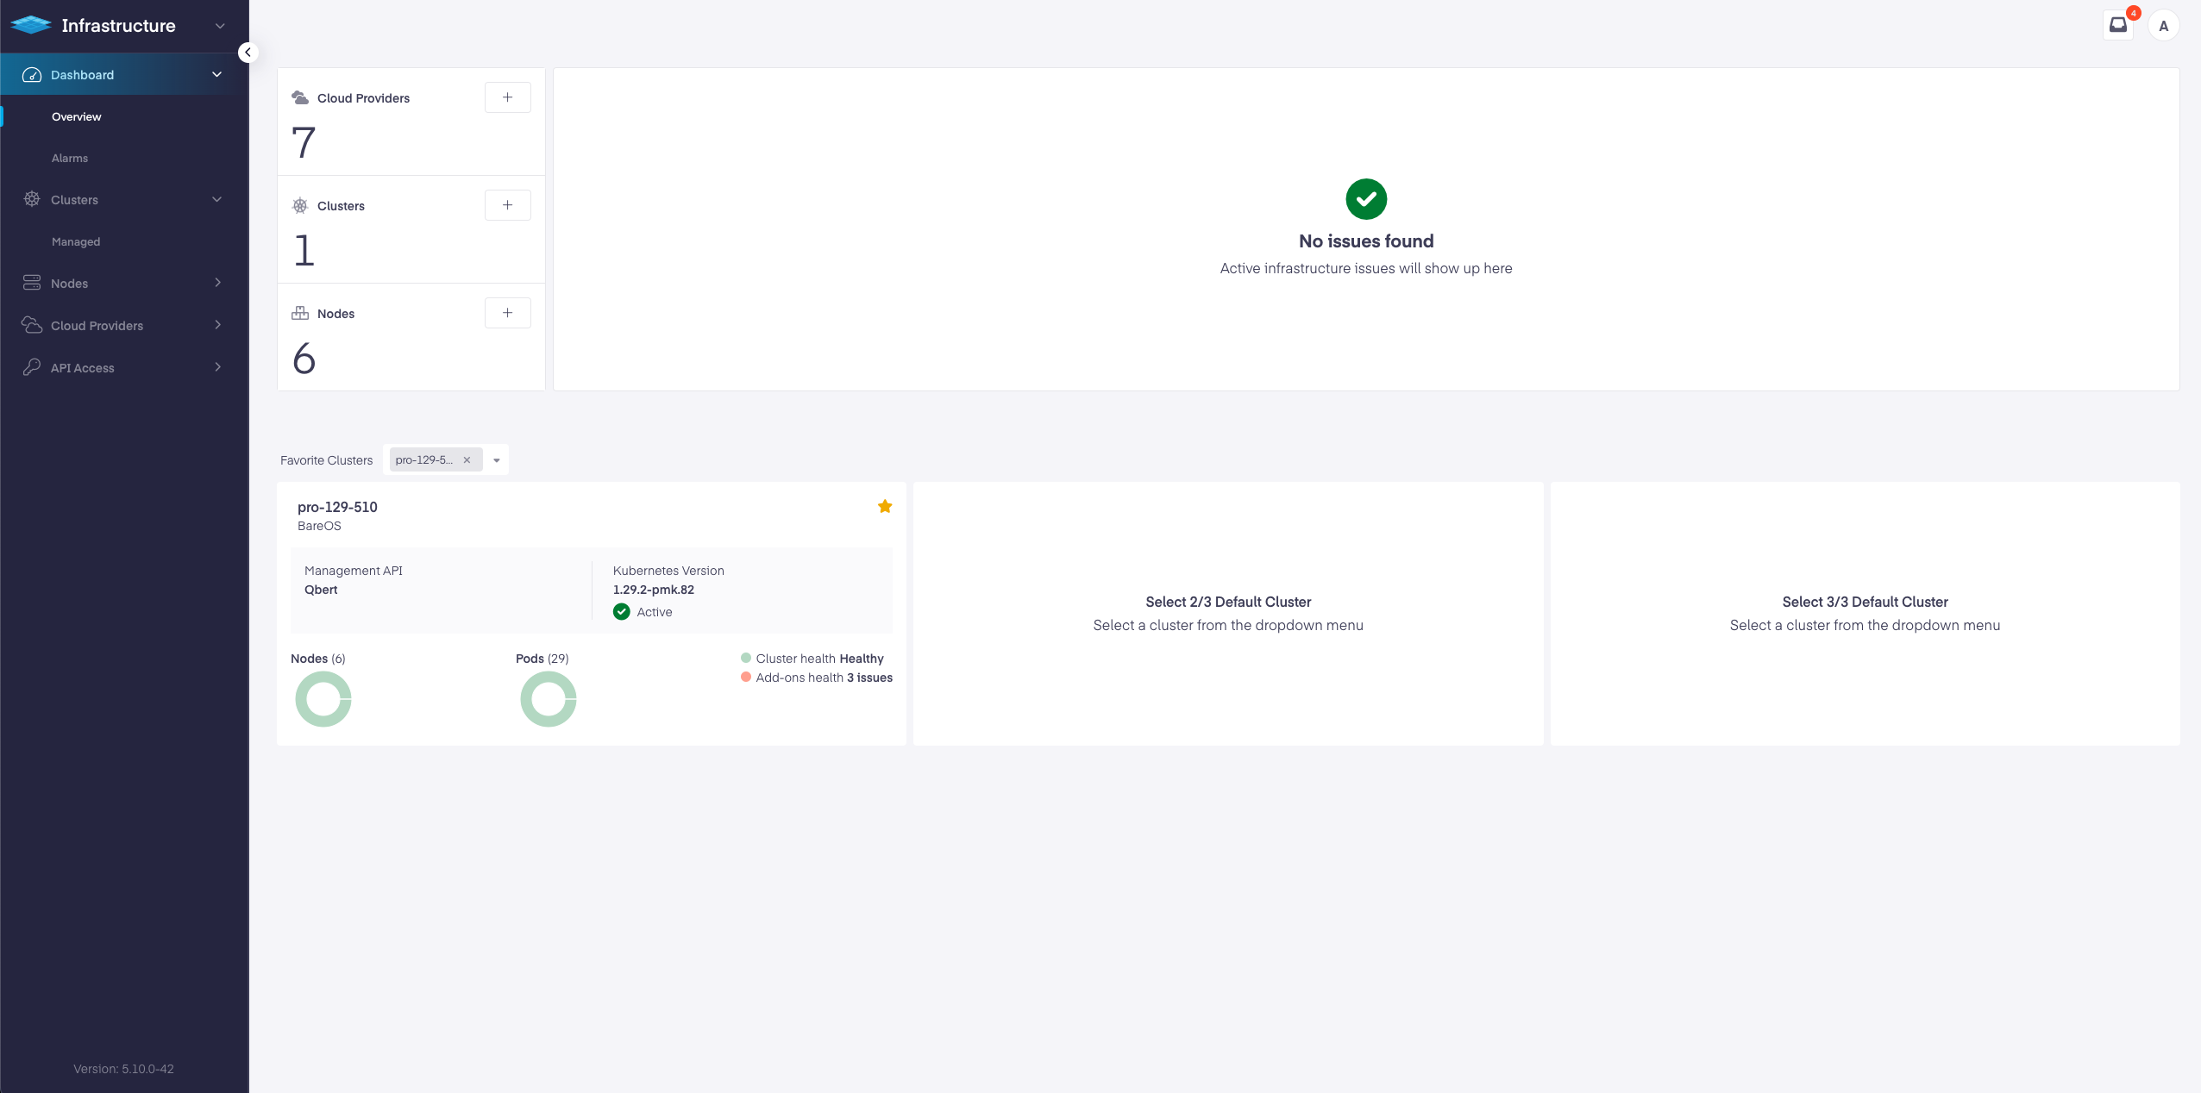Expand the Nodes sidebar section
This screenshot has width=2201, height=1093.
[217, 283]
